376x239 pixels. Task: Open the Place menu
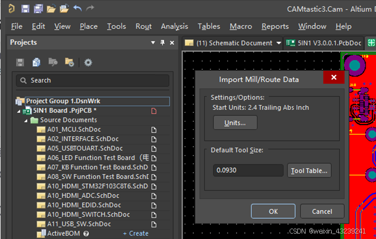coord(89,26)
